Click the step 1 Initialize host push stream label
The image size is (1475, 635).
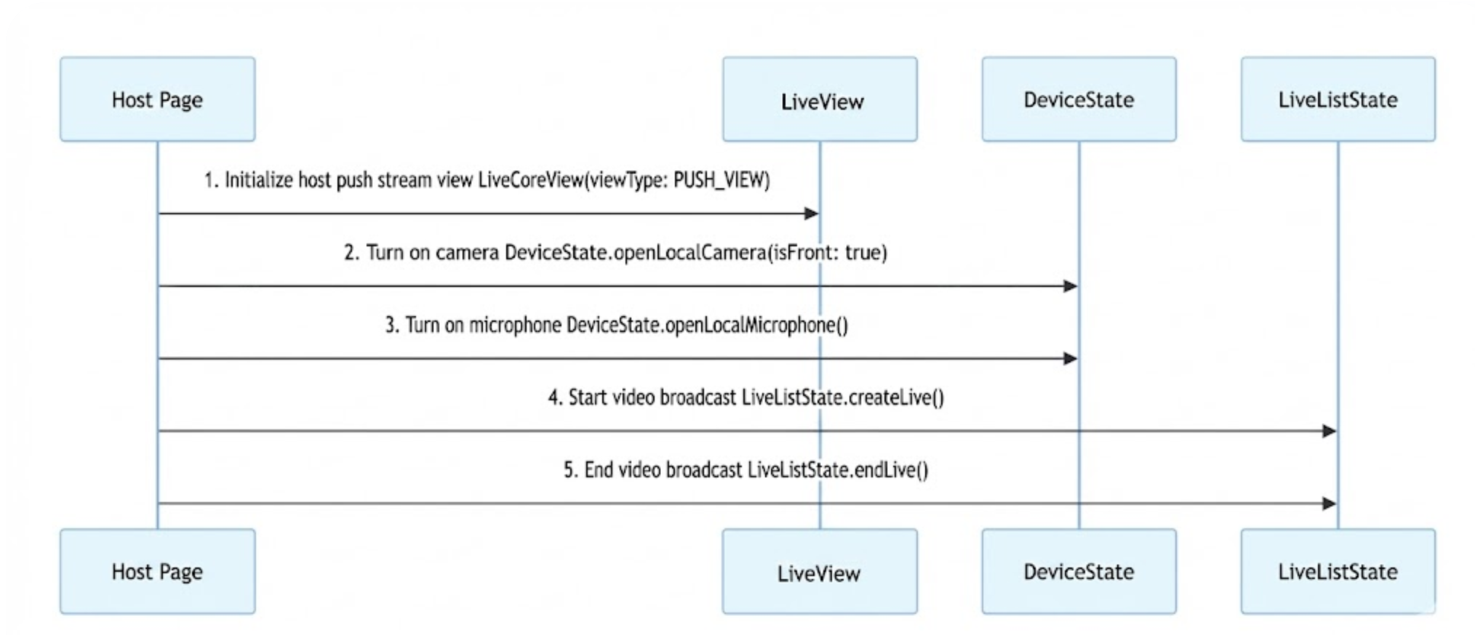487,179
